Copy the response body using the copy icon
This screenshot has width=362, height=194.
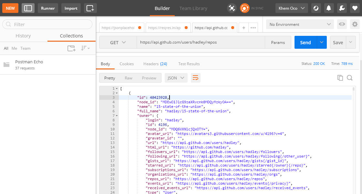click(340, 77)
